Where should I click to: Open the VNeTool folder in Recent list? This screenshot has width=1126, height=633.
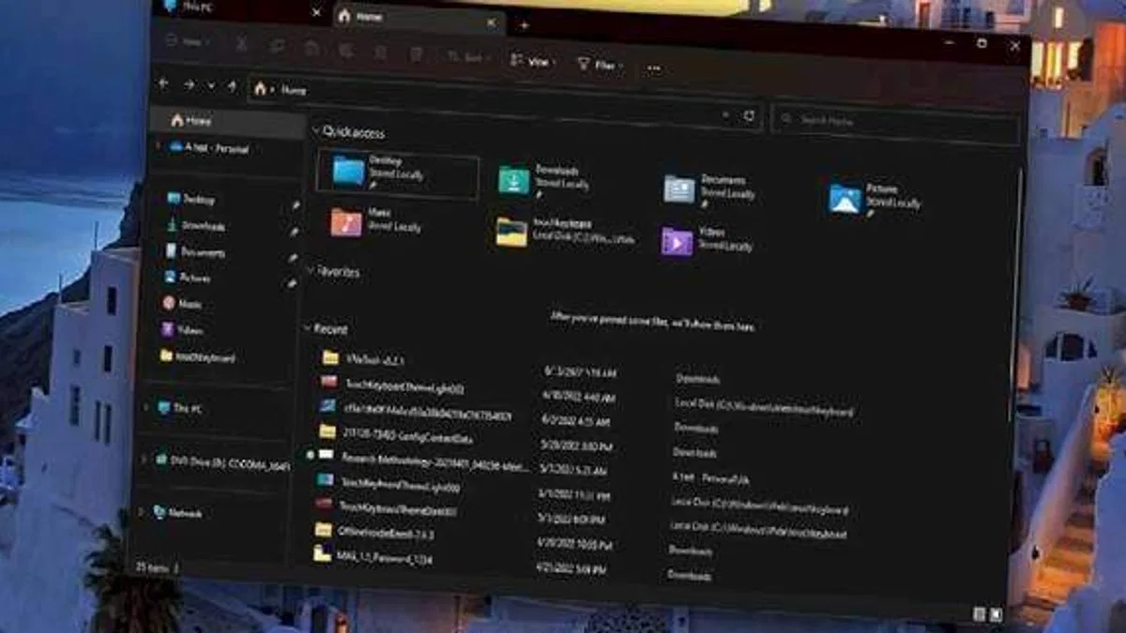click(363, 358)
